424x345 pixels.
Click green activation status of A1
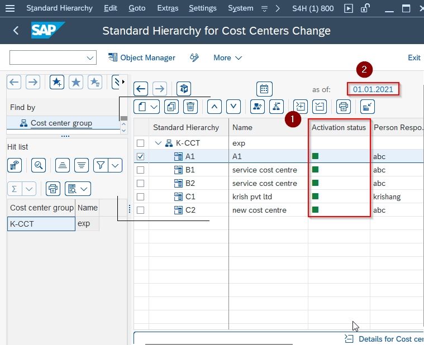[x=315, y=156]
